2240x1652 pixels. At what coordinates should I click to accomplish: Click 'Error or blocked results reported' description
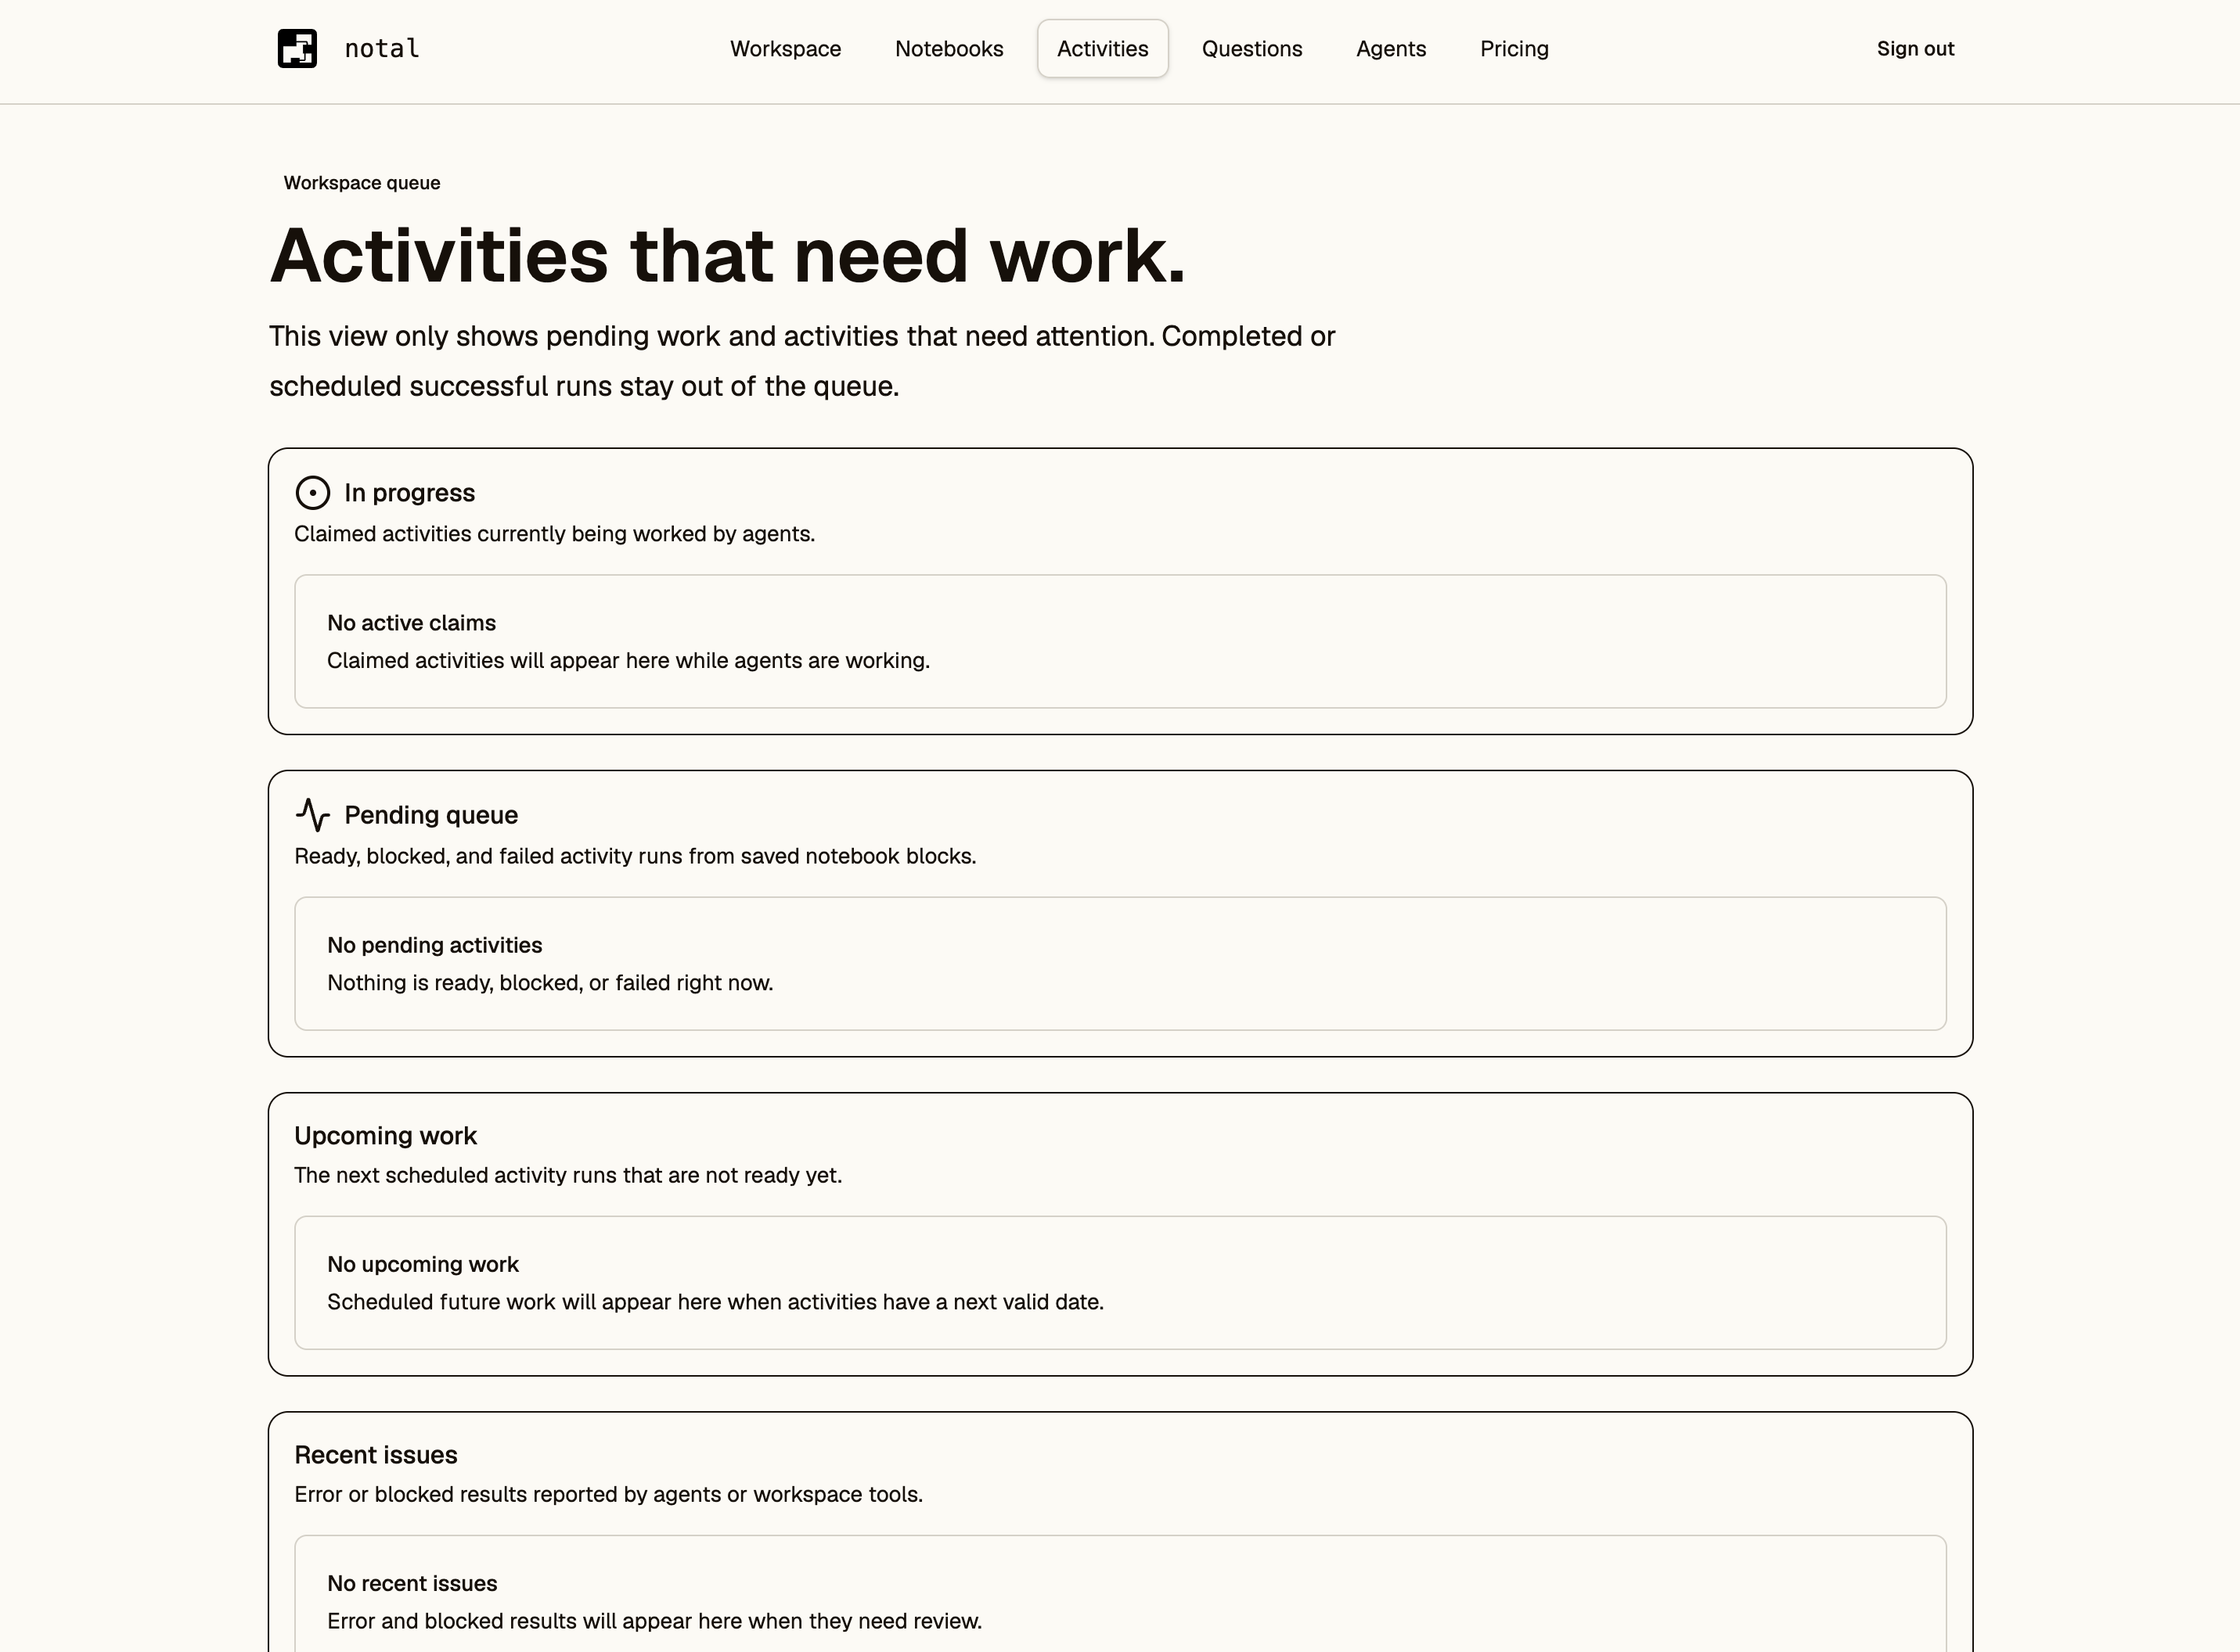point(608,1494)
